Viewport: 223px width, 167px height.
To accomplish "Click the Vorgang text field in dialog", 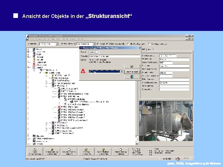I will (115, 56).
